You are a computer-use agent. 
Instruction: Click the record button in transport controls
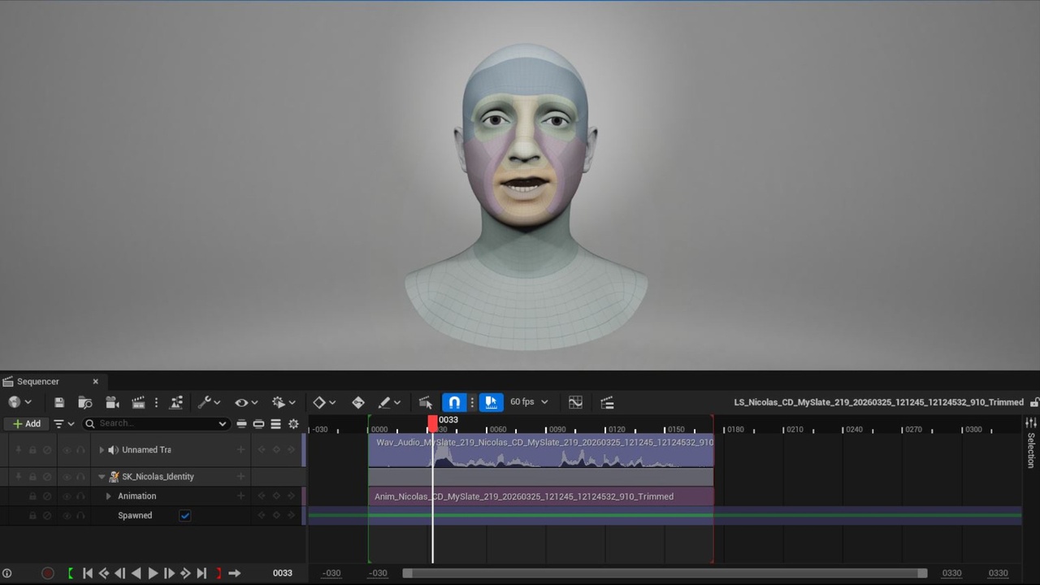pyautogui.click(x=48, y=573)
